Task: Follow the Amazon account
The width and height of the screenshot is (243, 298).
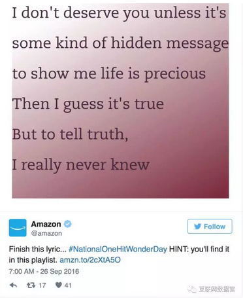Action: pyautogui.click(x=210, y=227)
